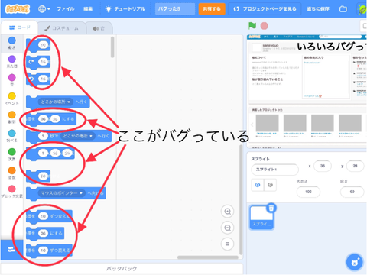367x275 pixels.
Task: Click the first gray project thumbnail on stage
Action: pyautogui.click(x=267, y=123)
